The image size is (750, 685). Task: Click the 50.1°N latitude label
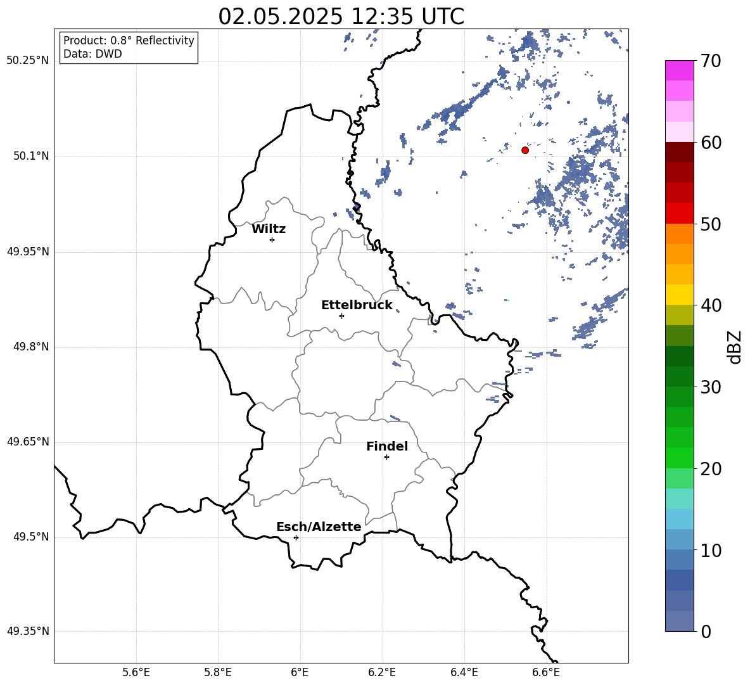pyautogui.click(x=32, y=156)
